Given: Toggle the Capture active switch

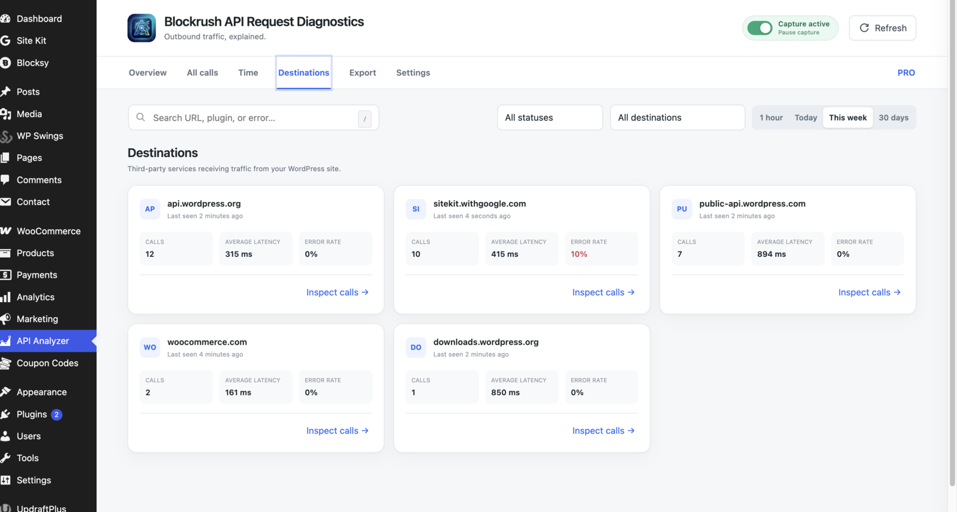Looking at the screenshot, I should [760, 28].
